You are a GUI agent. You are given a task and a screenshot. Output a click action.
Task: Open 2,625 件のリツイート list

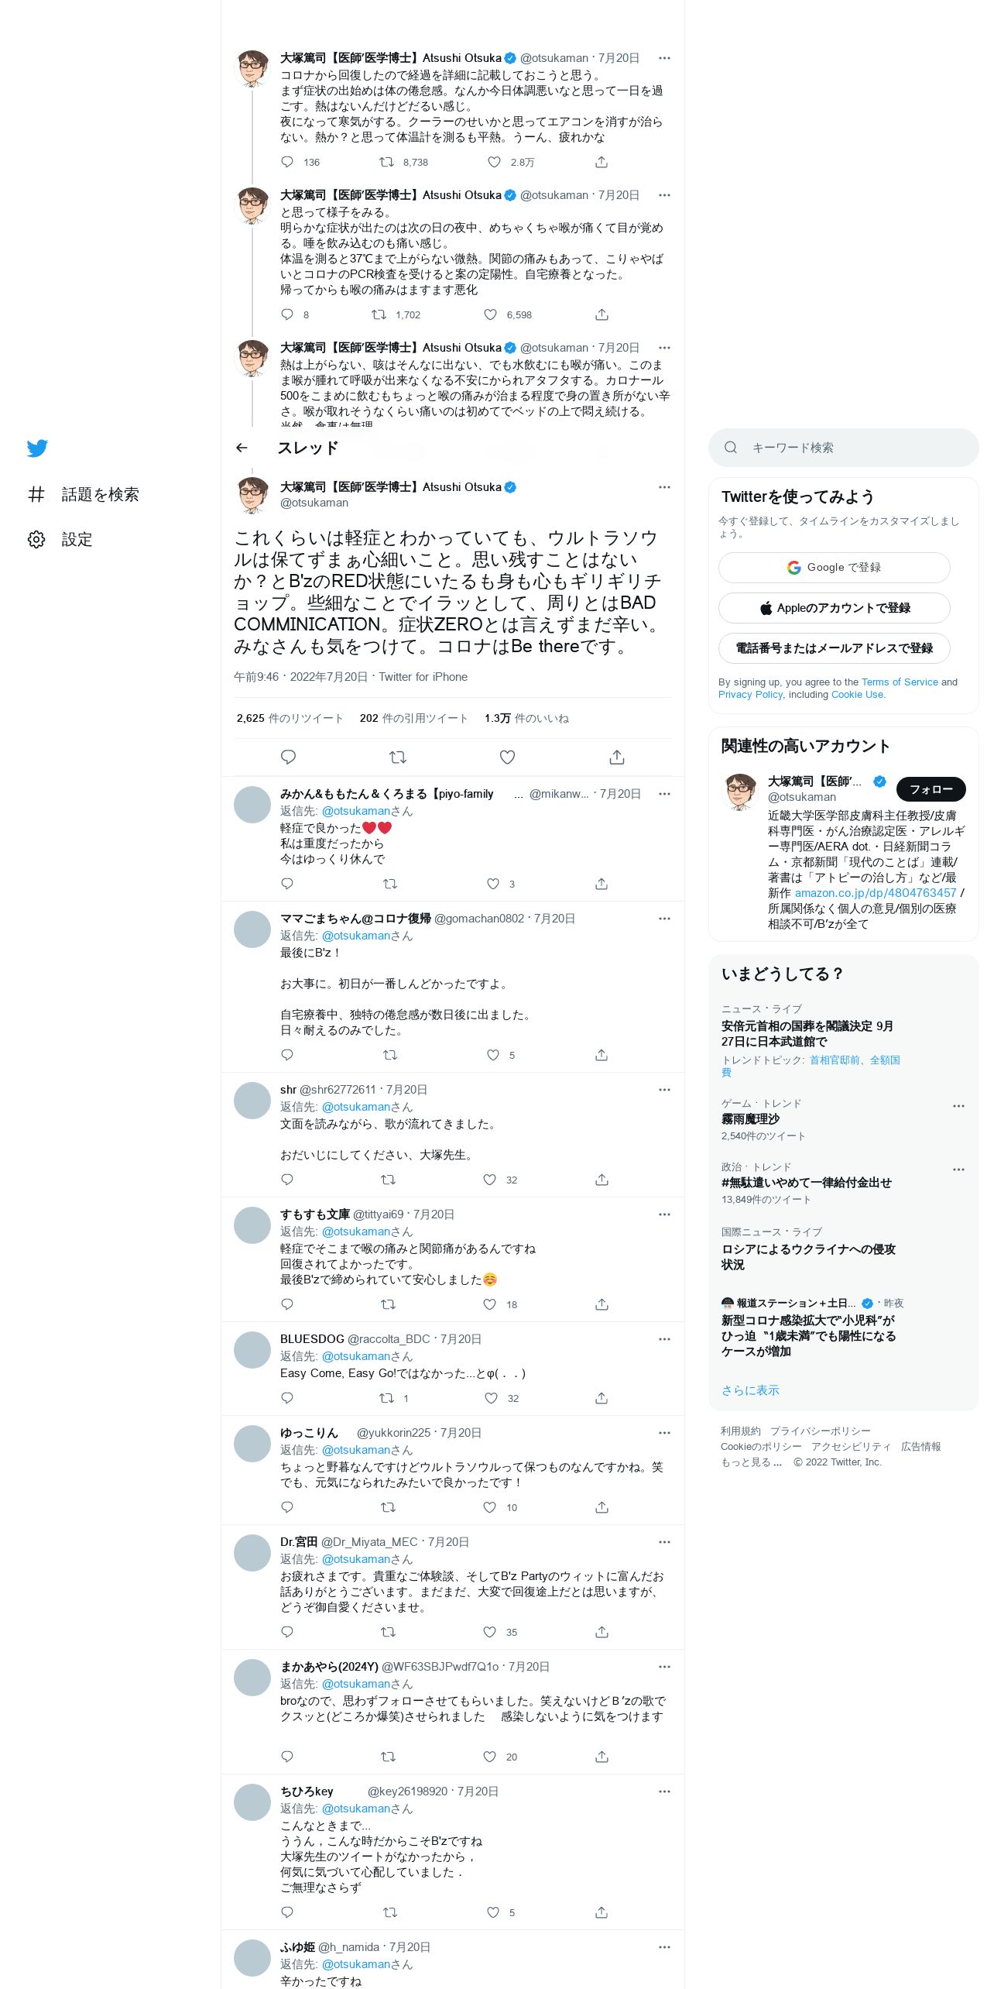click(x=290, y=719)
